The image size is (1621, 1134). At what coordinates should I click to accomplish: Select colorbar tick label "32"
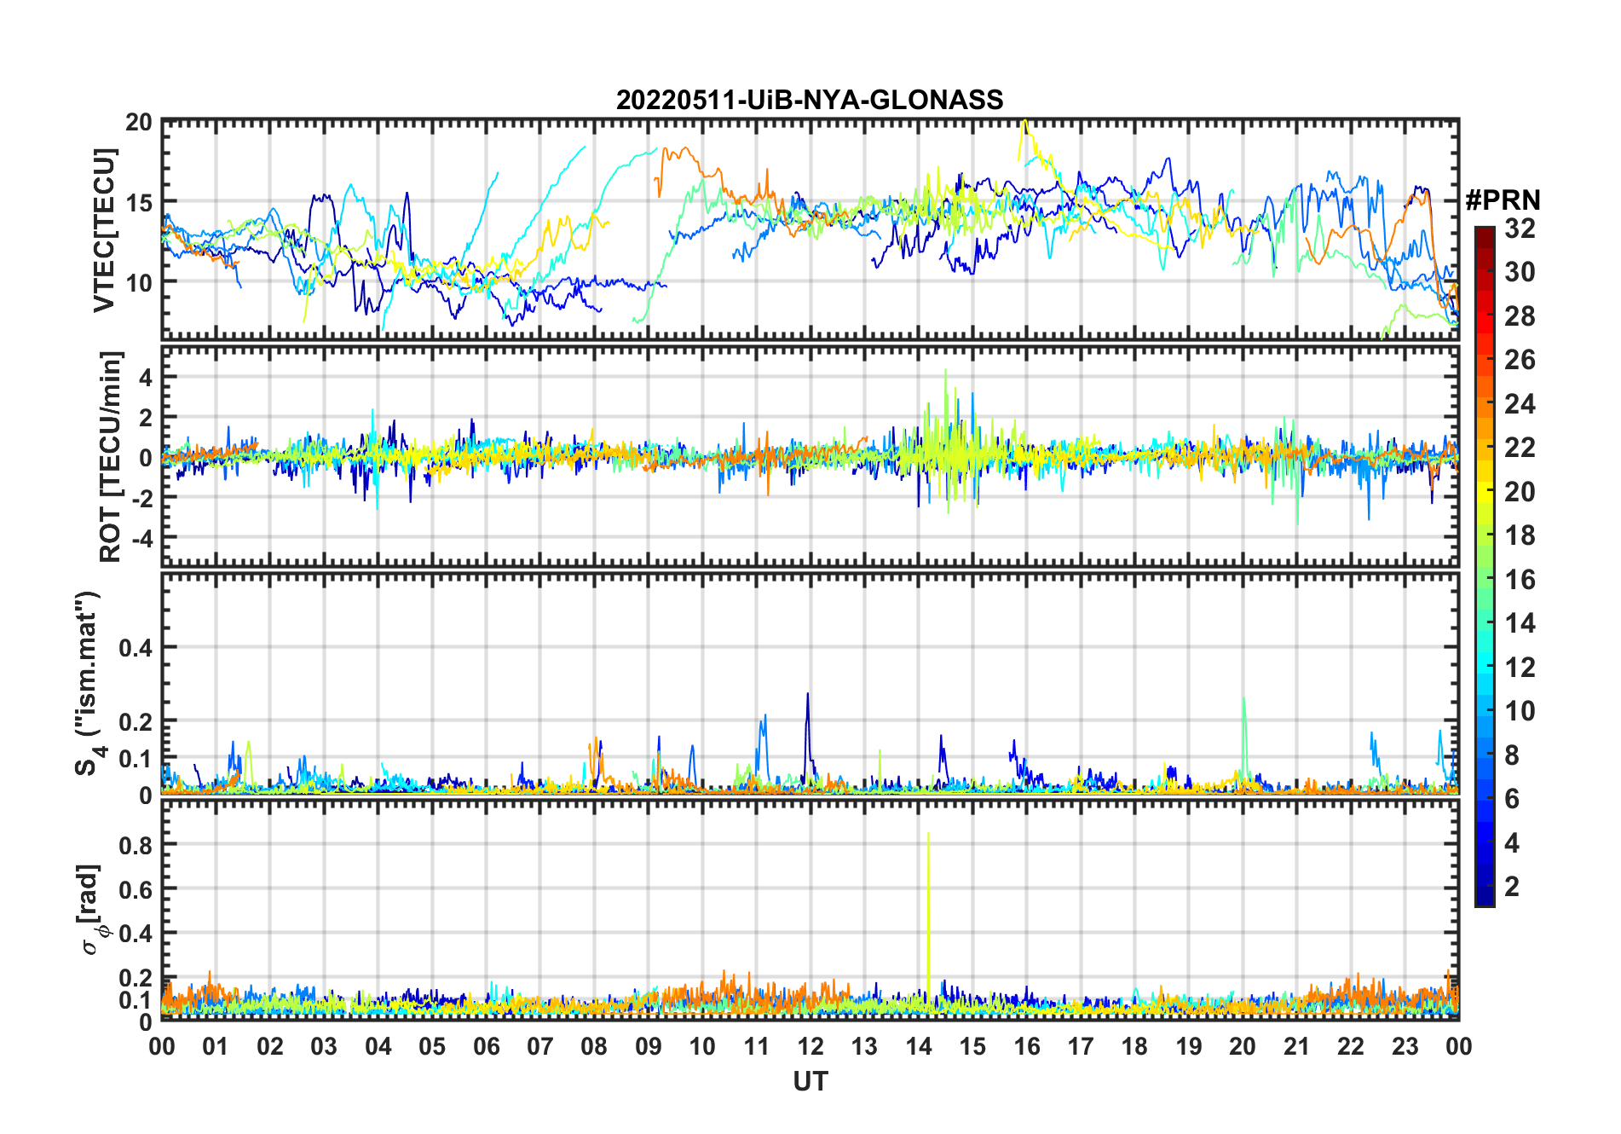point(1520,229)
